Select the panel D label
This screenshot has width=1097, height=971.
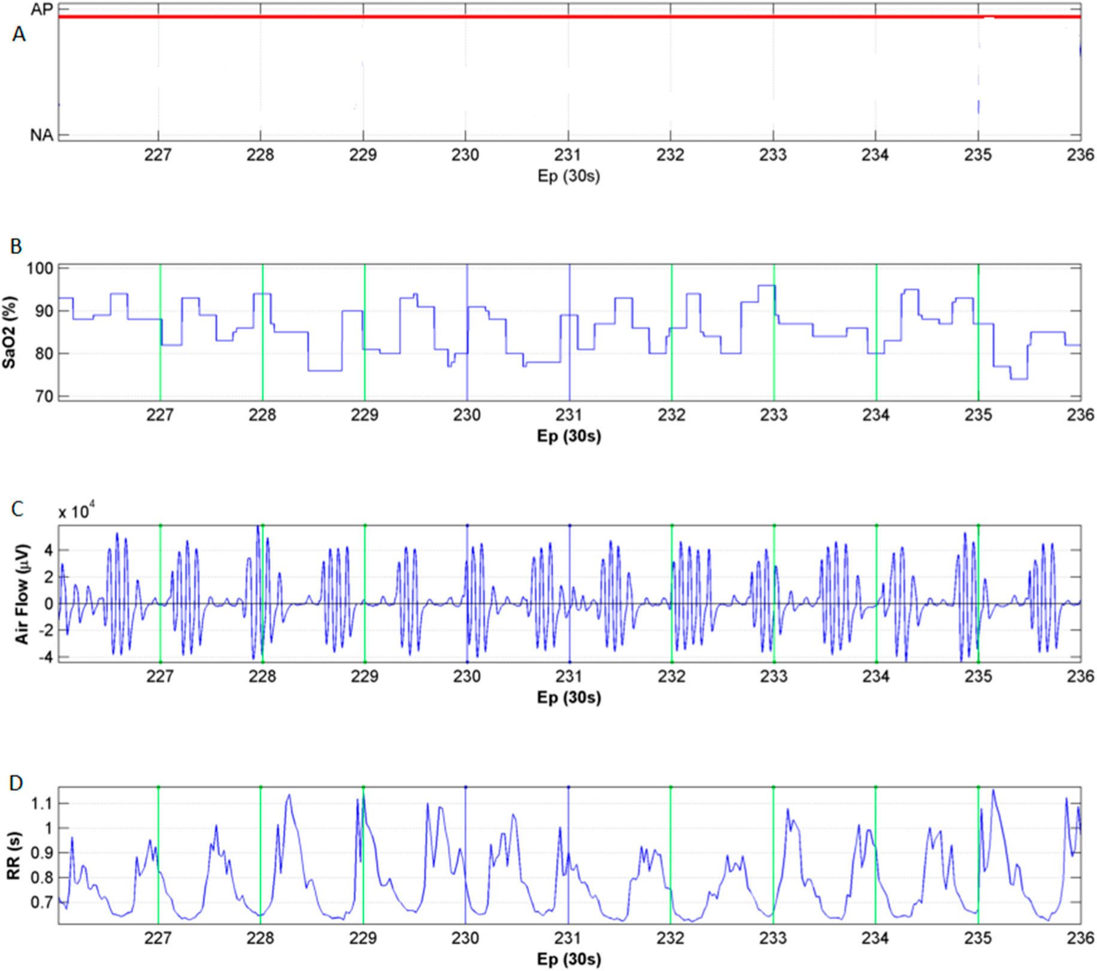[x=16, y=783]
